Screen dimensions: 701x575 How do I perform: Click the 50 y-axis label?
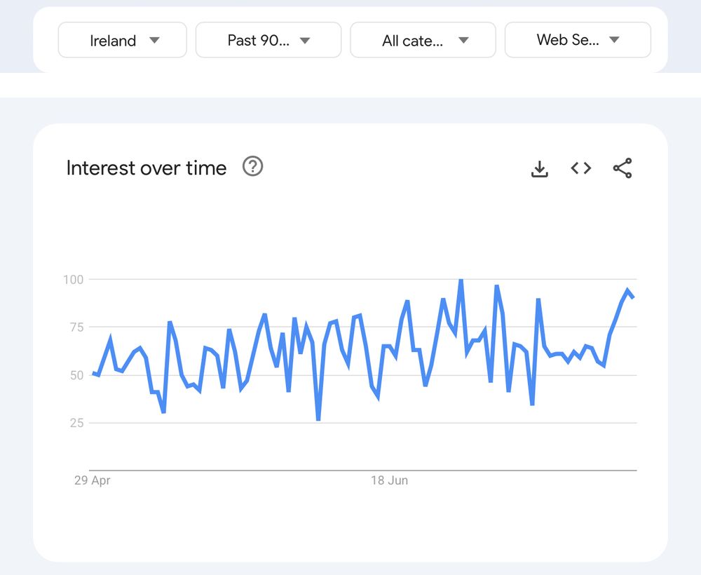click(x=76, y=375)
